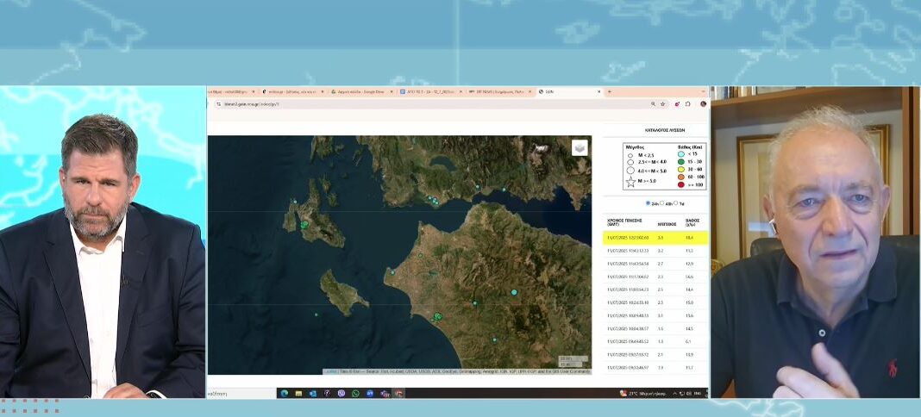Image resolution: width=921 pixels, height=417 pixels.
Task: Select the 24h time range radio button
Action: (648, 203)
